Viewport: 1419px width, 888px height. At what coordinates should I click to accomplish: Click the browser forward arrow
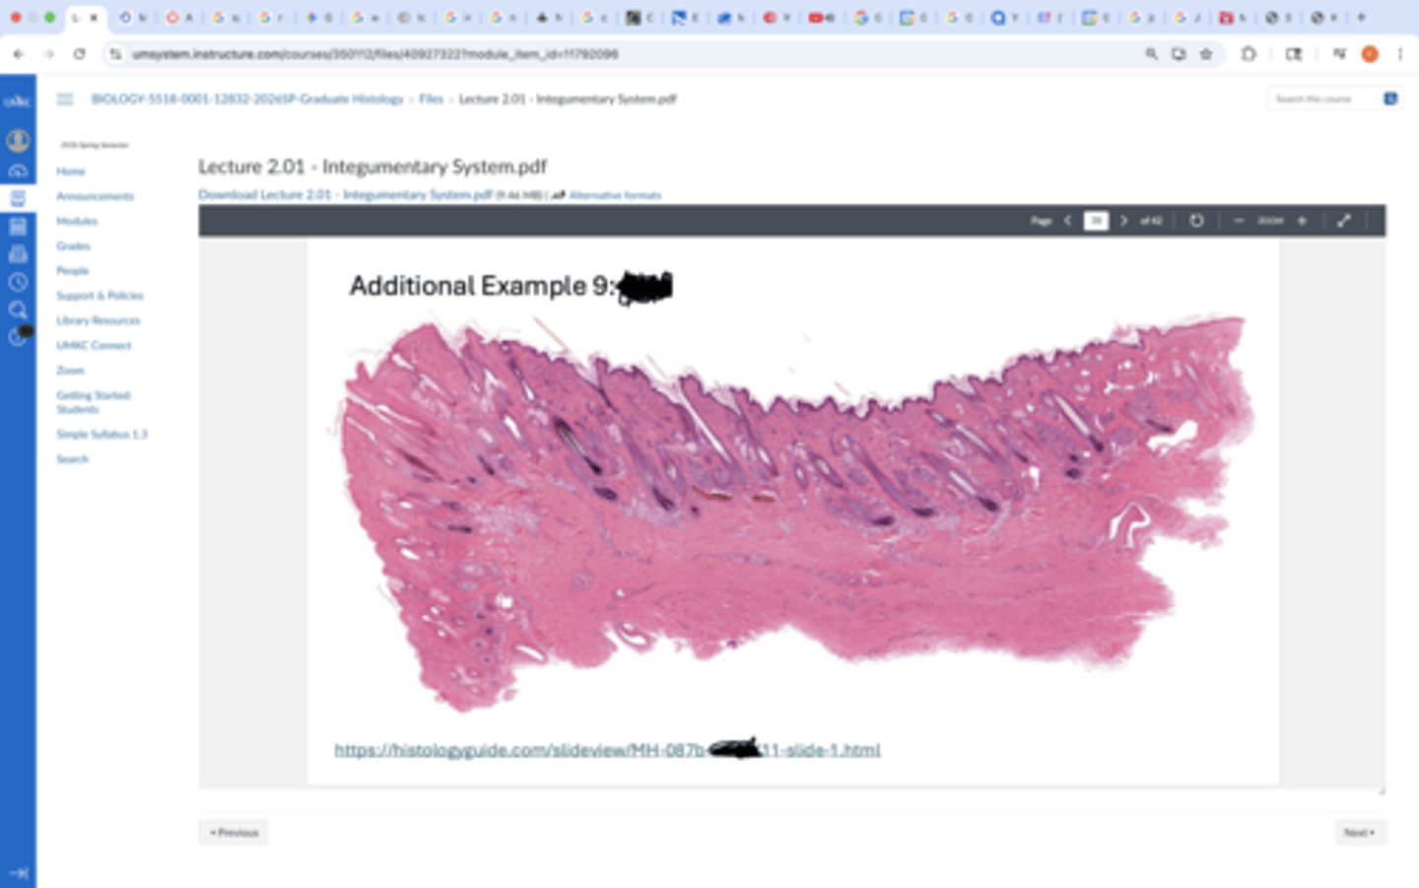[x=49, y=54]
